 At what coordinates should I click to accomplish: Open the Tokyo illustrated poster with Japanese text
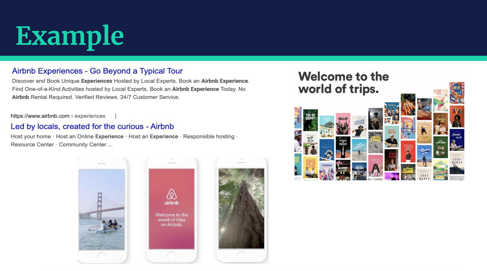coord(457,93)
